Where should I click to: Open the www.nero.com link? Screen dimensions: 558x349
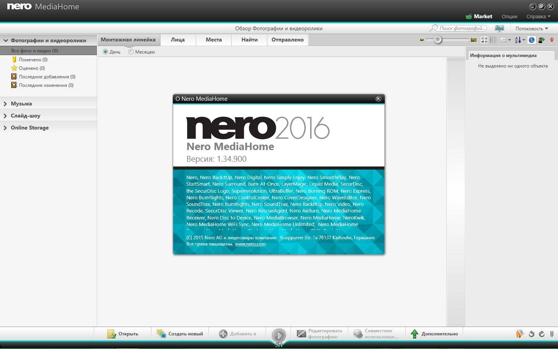point(250,244)
